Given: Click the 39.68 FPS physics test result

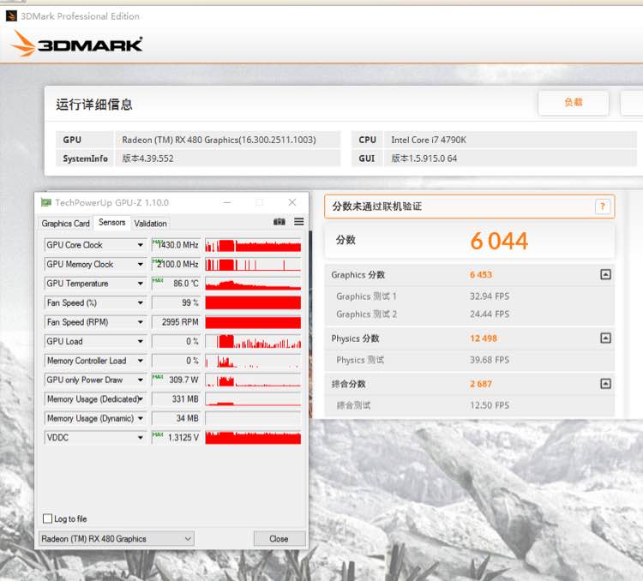Looking at the screenshot, I should (490, 360).
